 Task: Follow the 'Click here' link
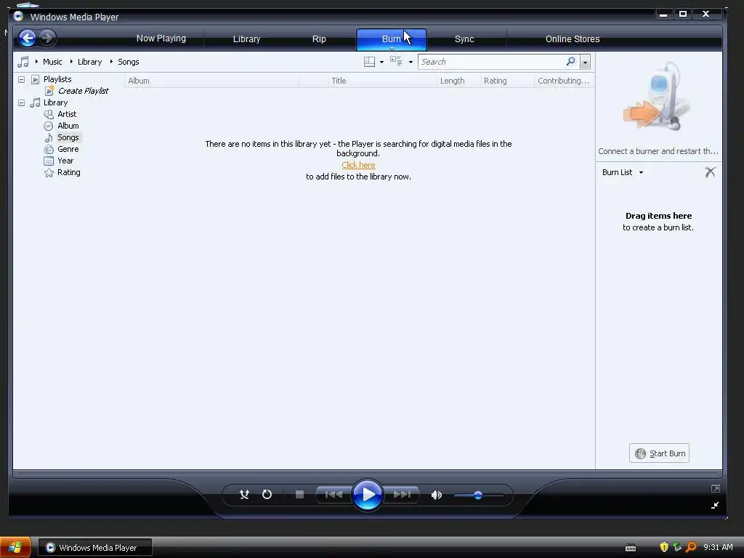358,165
